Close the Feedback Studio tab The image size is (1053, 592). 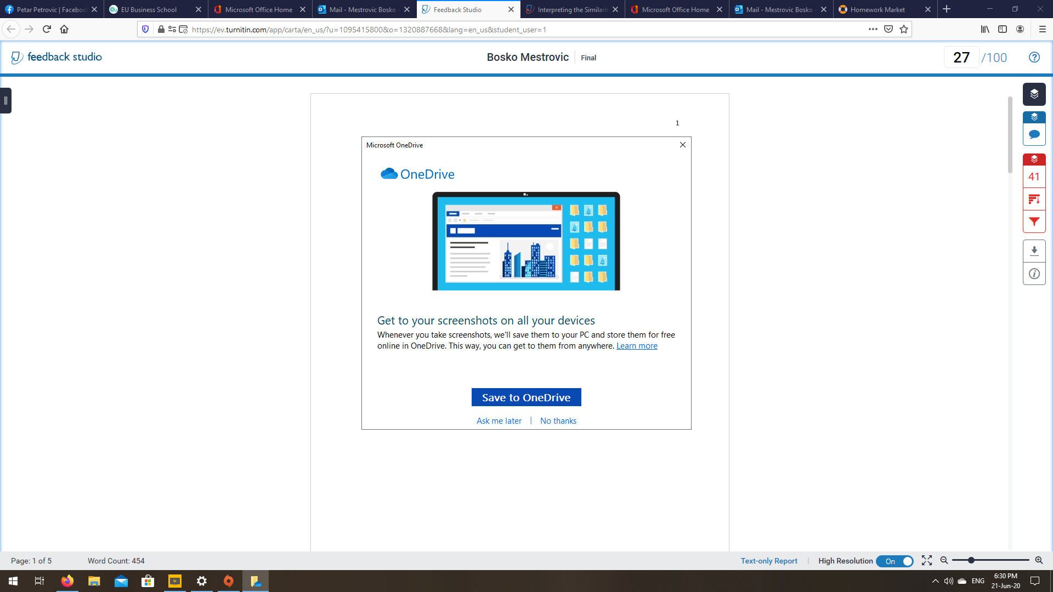(511, 9)
